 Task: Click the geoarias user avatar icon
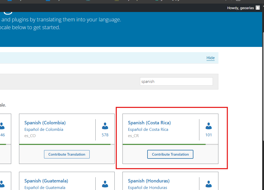tap(258, 8)
